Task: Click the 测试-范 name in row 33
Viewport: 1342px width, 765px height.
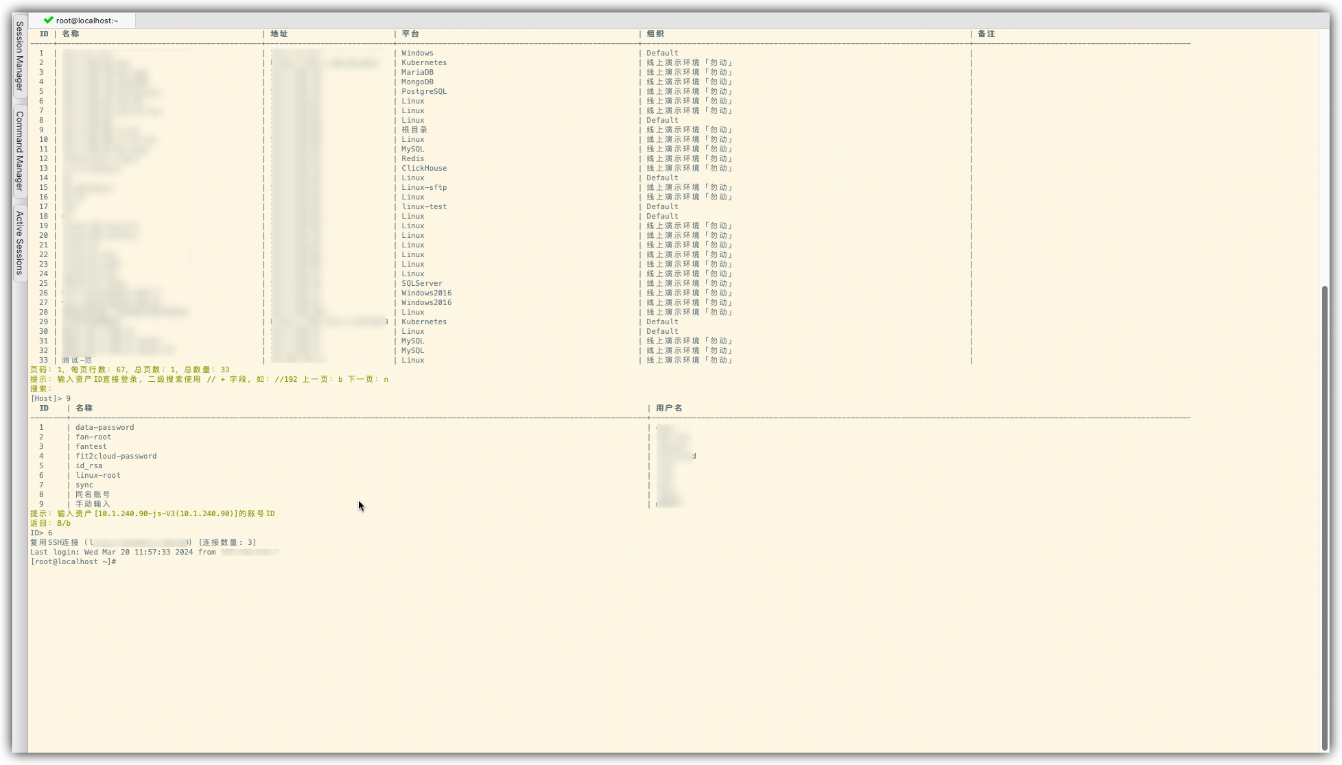Action: click(77, 360)
